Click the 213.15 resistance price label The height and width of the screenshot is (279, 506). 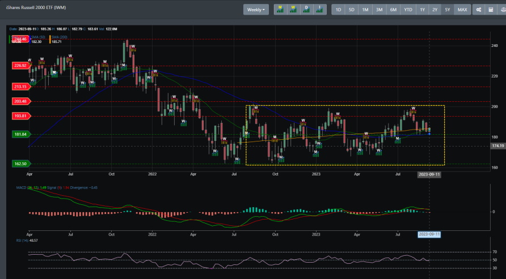click(x=20, y=87)
